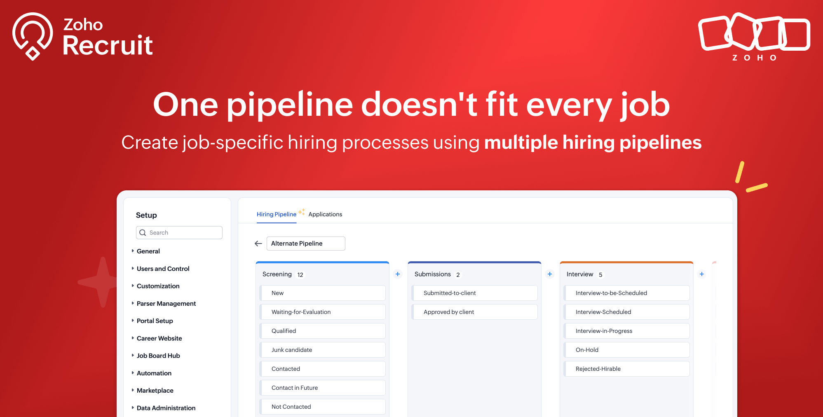Image resolution: width=823 pixels, height=417 pixels.
Task: Expand the Career Website arrow
Action: tap(133, 338)
